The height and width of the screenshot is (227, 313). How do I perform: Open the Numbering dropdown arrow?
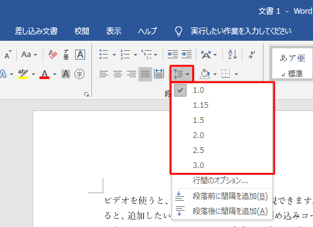135,55
